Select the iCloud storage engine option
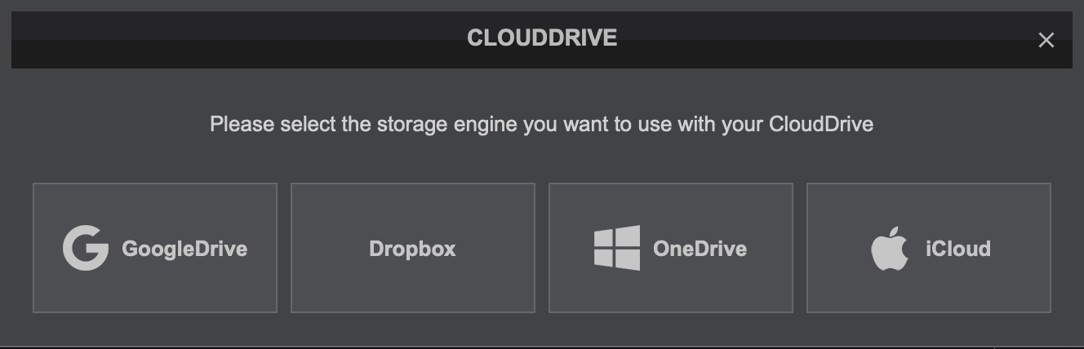This screenshot has height=349, width=1084. point(928,248)
